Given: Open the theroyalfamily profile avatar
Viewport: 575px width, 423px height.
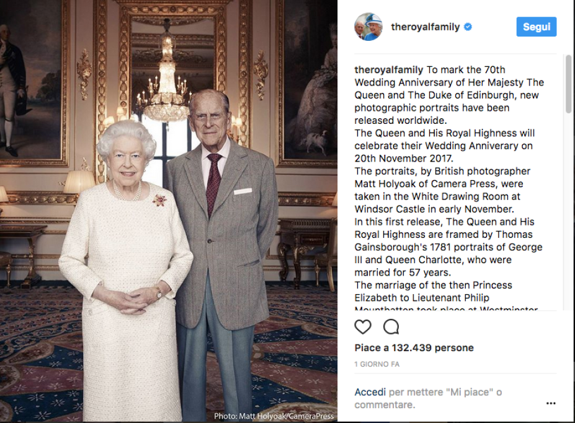Looking at the screenshot, I should point(368,27).
